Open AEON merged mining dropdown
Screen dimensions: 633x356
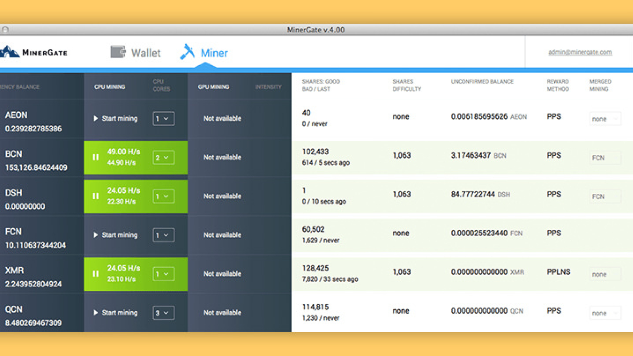click(605, 119)
